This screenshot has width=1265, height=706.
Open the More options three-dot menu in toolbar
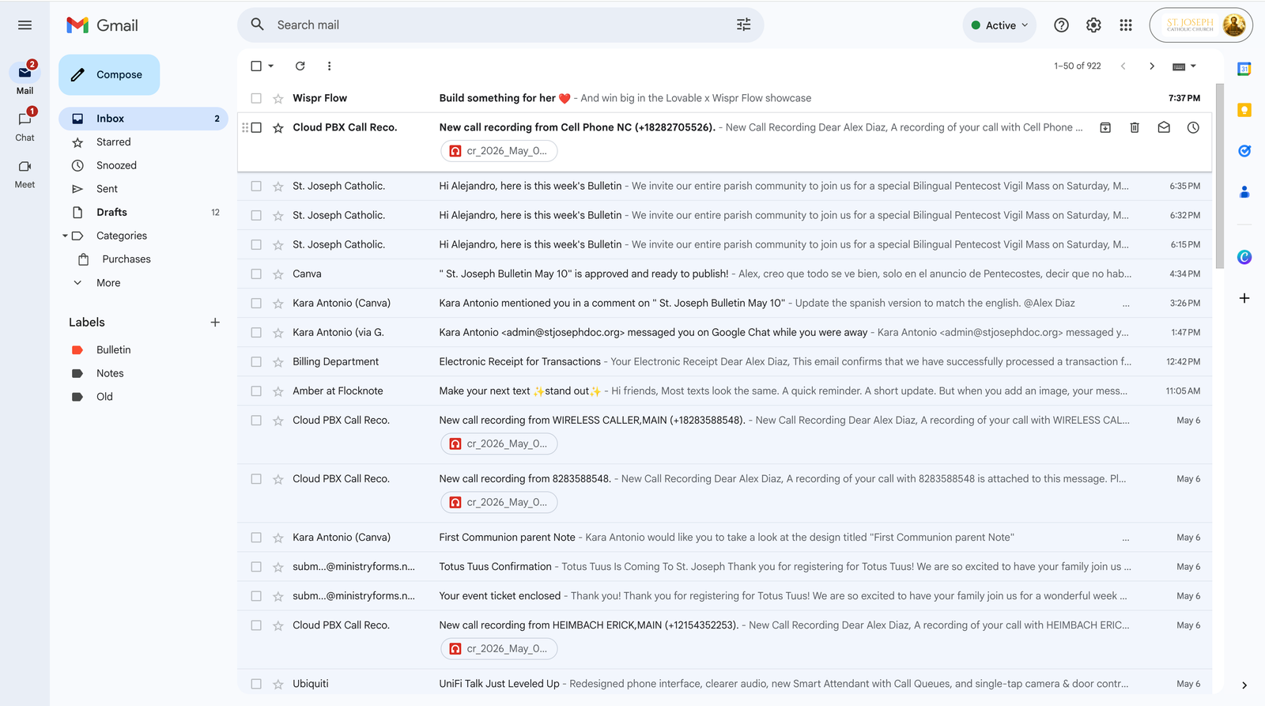330,66
